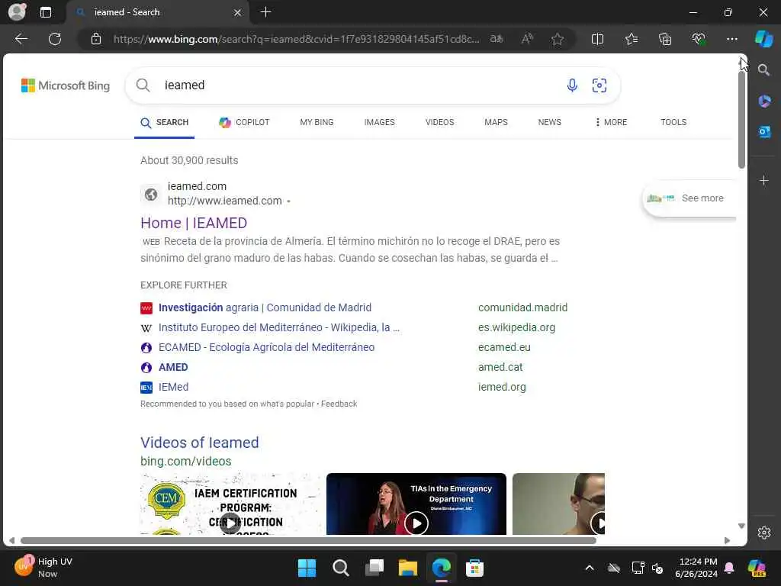Click 'comunidad.madrid' domain text
The width and height of the screenshot is (781, 586).
click(522, 307)
